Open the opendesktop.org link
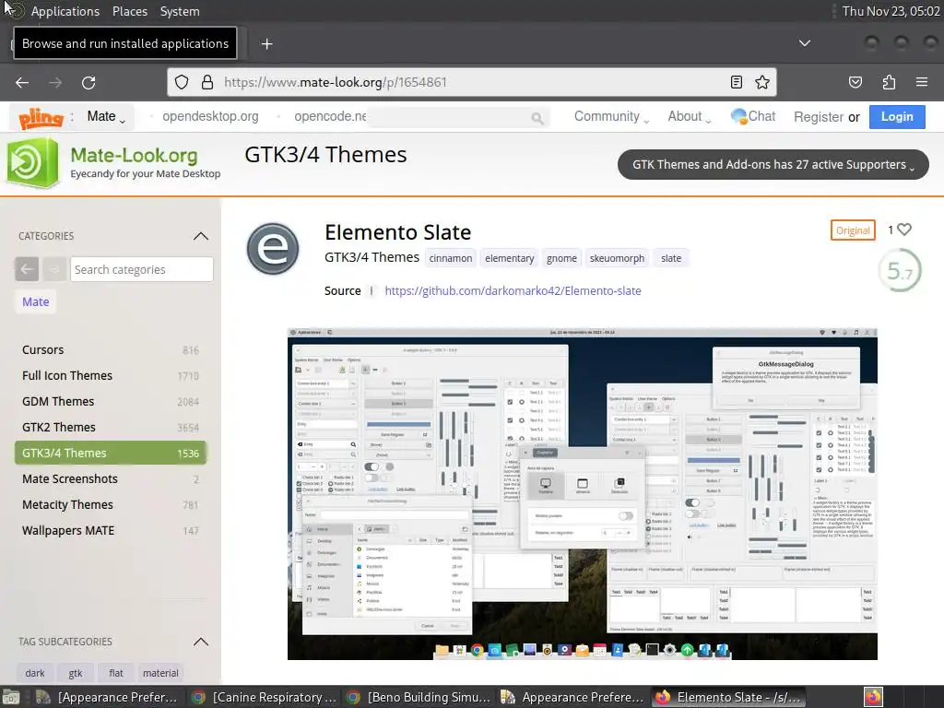The image size is (944, 708). (210, 116)
